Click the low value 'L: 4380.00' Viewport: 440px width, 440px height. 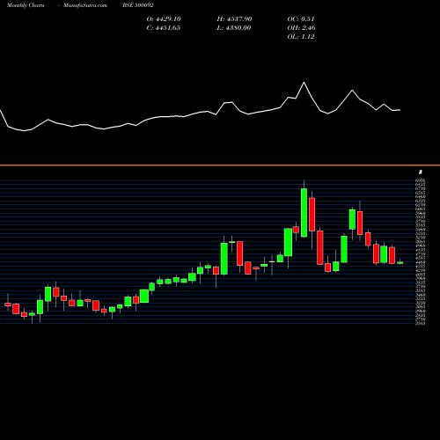(234, 28)
